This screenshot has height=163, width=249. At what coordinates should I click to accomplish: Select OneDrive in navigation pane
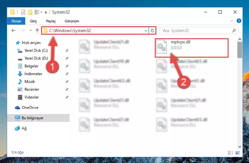point(30,108)
